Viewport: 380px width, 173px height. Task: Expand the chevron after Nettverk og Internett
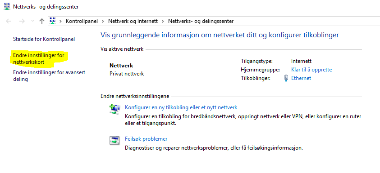163,21
